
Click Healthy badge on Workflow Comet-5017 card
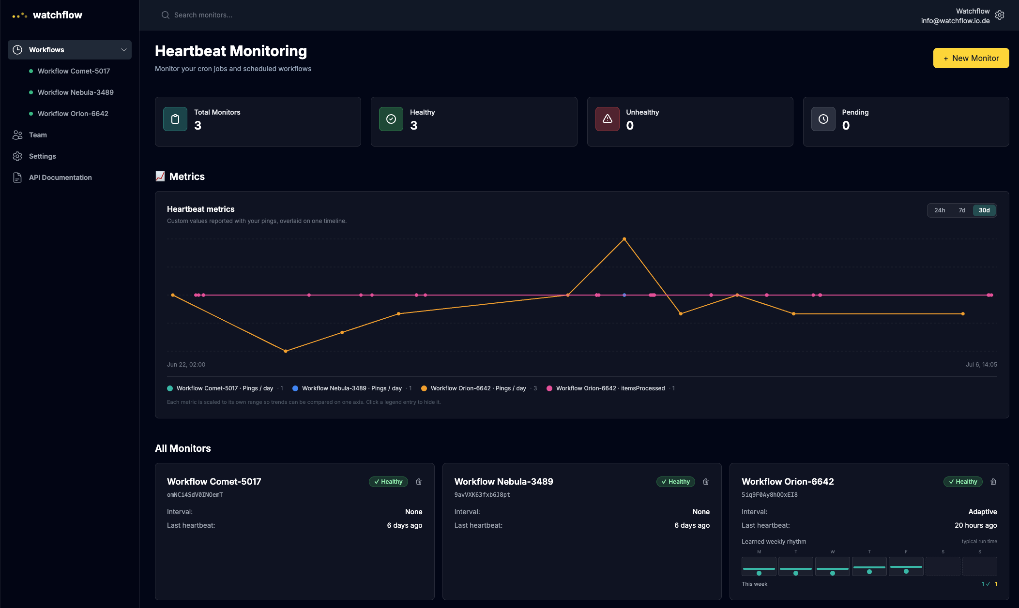pos(389,482)
